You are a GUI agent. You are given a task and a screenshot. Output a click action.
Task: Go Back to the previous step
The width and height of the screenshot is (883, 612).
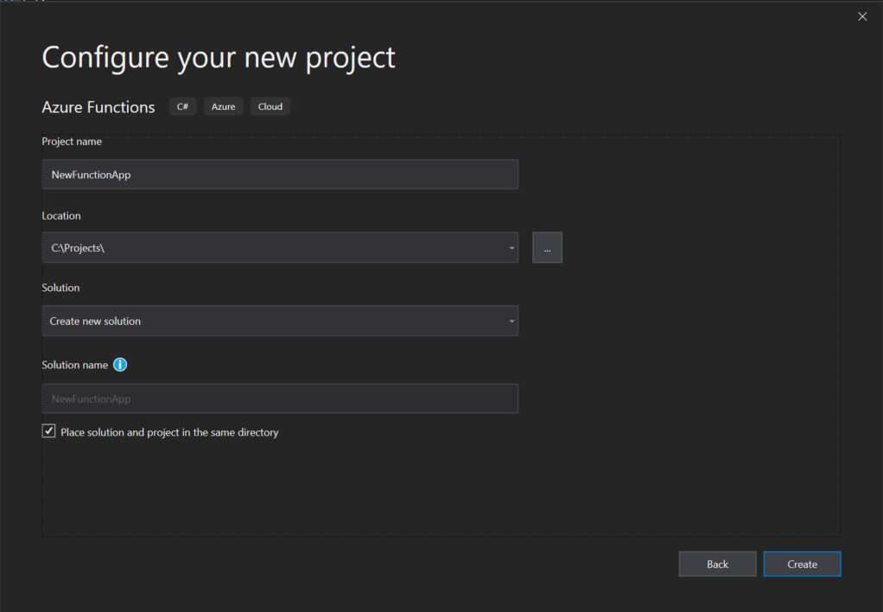(x=717, y=564)
